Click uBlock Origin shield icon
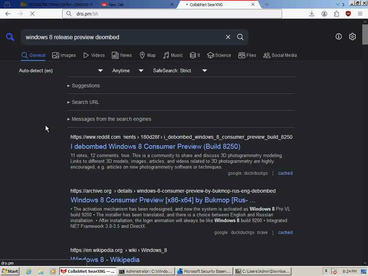368x276 pixels. pos(348,14)
